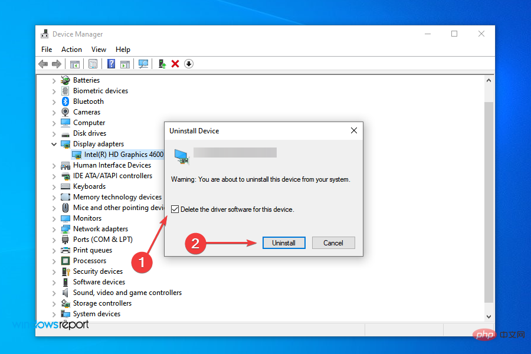Viewport: 531px width, 354px height.
Task: Collapse the Display adapters category
Action: point(54,143)
